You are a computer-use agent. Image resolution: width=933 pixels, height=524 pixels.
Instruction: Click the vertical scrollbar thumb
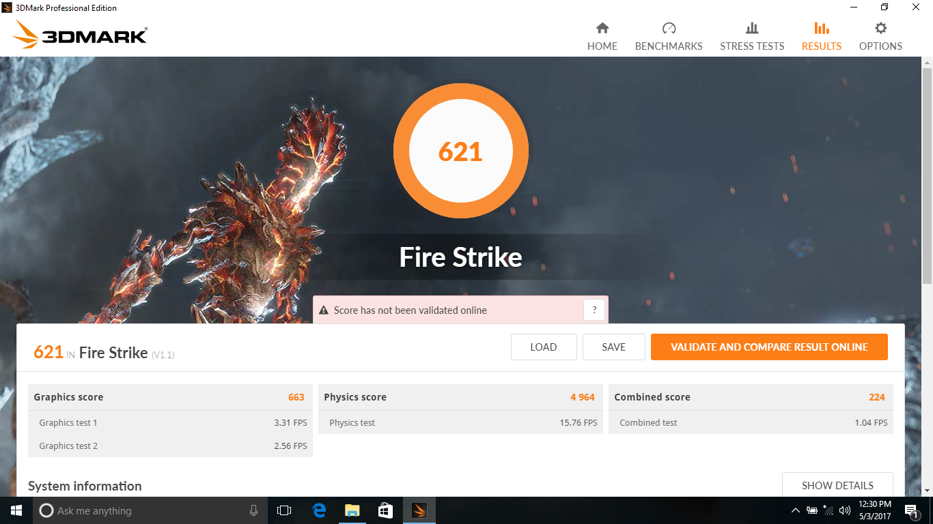click(927, 176)
